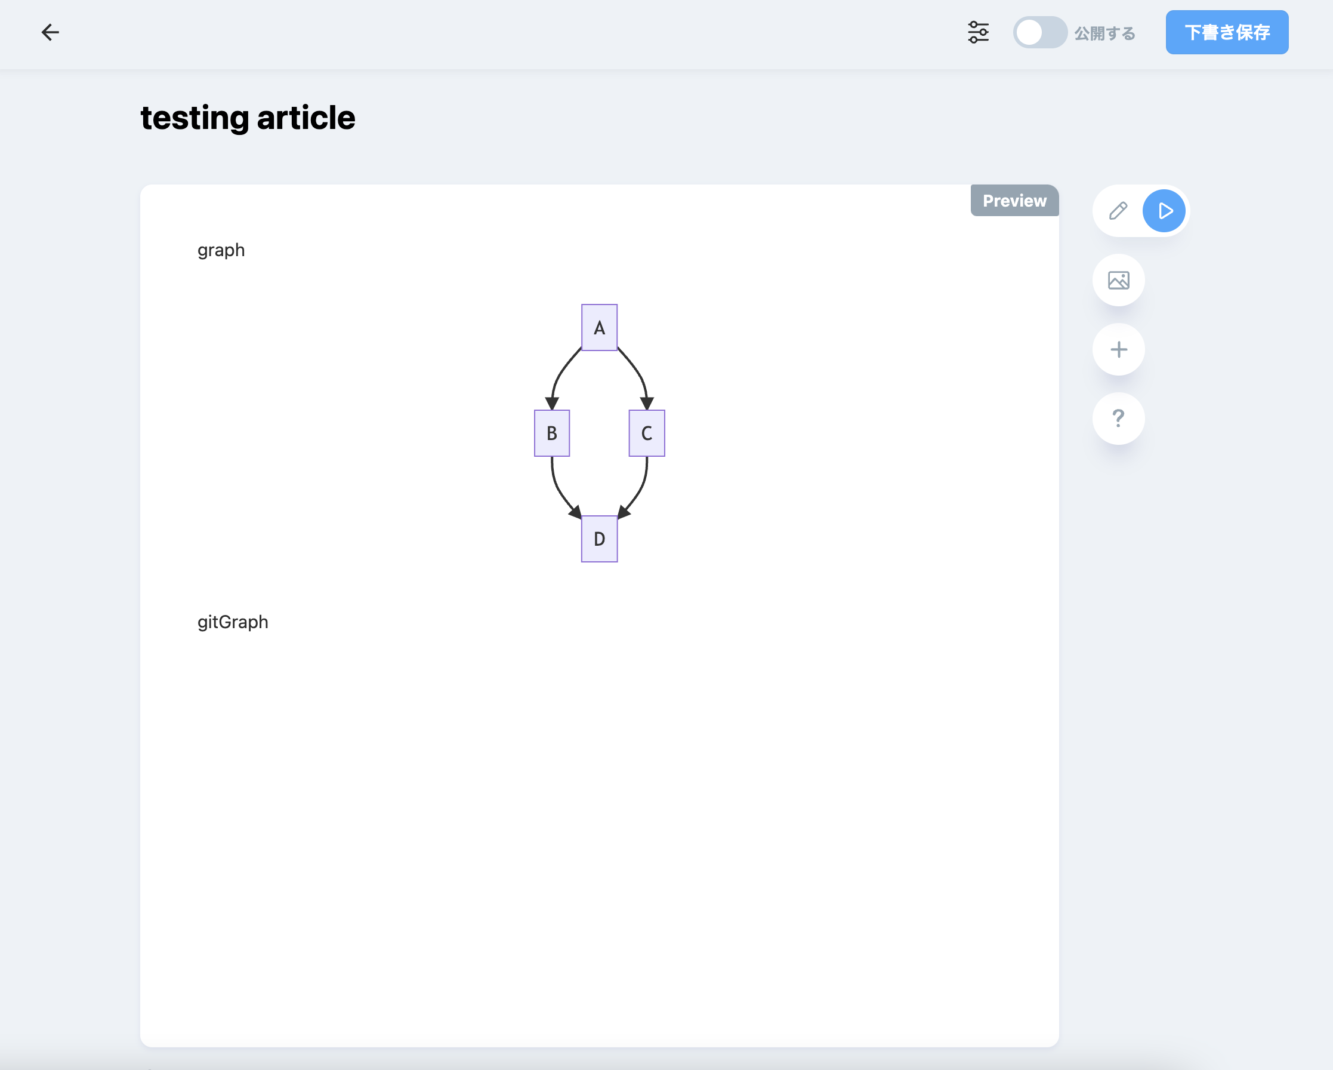Open the insert image button
Image resolution: width=1333 pixels, height=1070 pixels.
tap(1118, 281)
